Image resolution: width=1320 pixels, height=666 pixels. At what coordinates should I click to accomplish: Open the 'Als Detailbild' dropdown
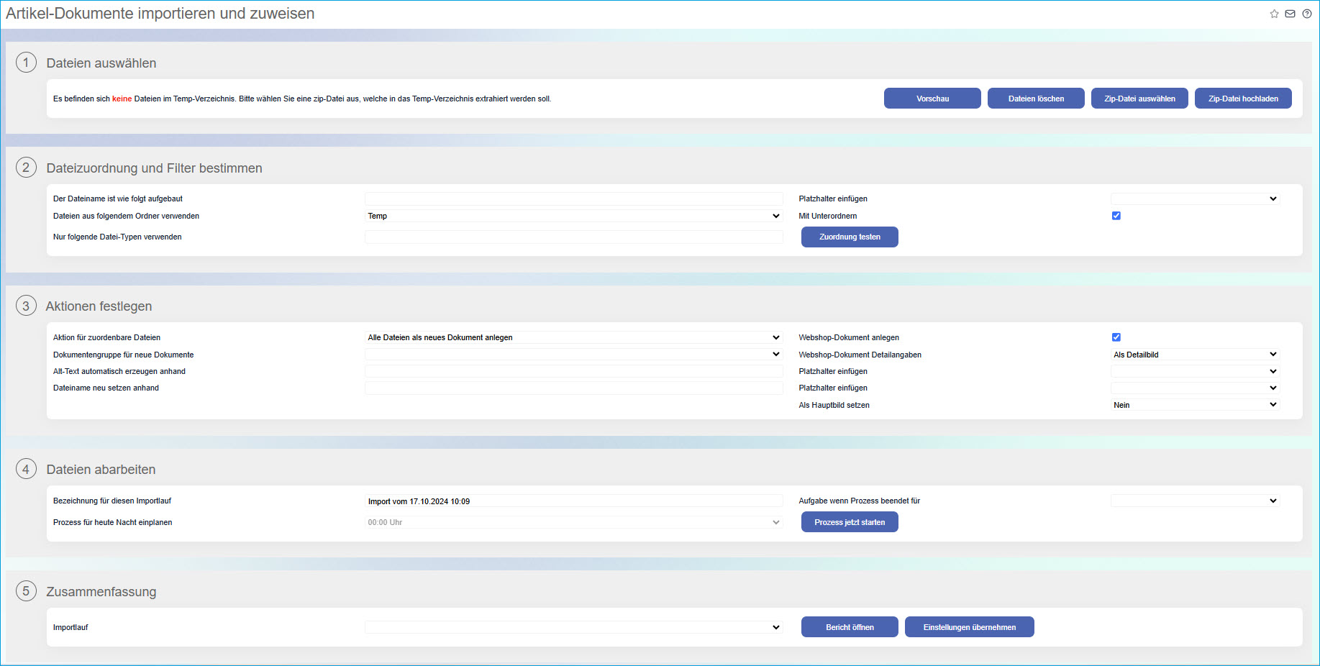point(1194,355)
